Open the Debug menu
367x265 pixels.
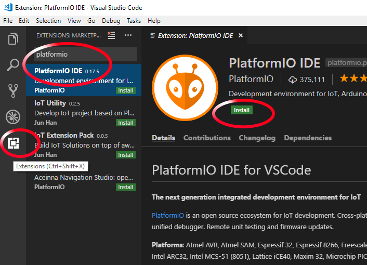(x=111, y=21)
